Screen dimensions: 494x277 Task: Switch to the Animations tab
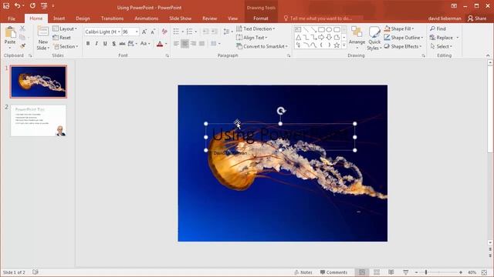146,18
